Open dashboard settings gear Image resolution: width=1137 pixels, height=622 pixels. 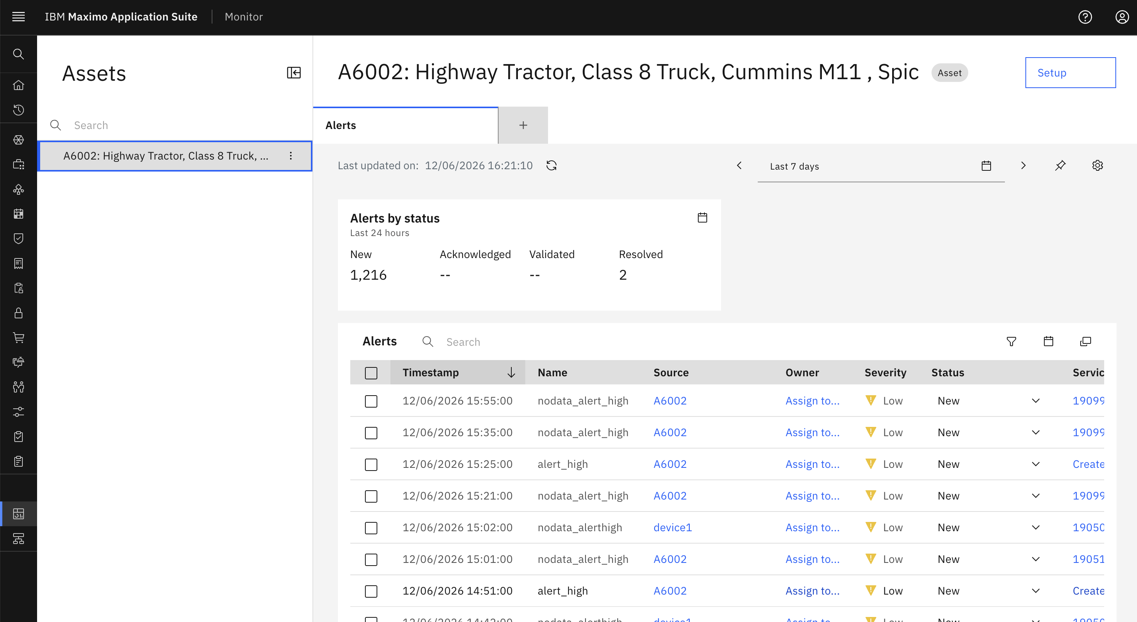tap(1097, 165)
